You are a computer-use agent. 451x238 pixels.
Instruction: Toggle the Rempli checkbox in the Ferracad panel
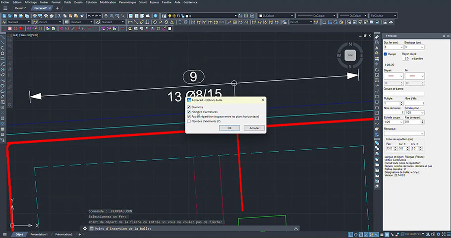[386, 54]
